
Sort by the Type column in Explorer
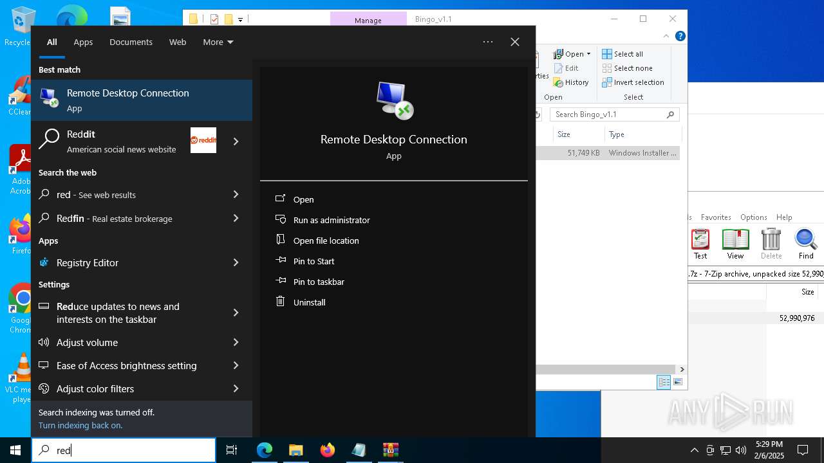(642, 134)
